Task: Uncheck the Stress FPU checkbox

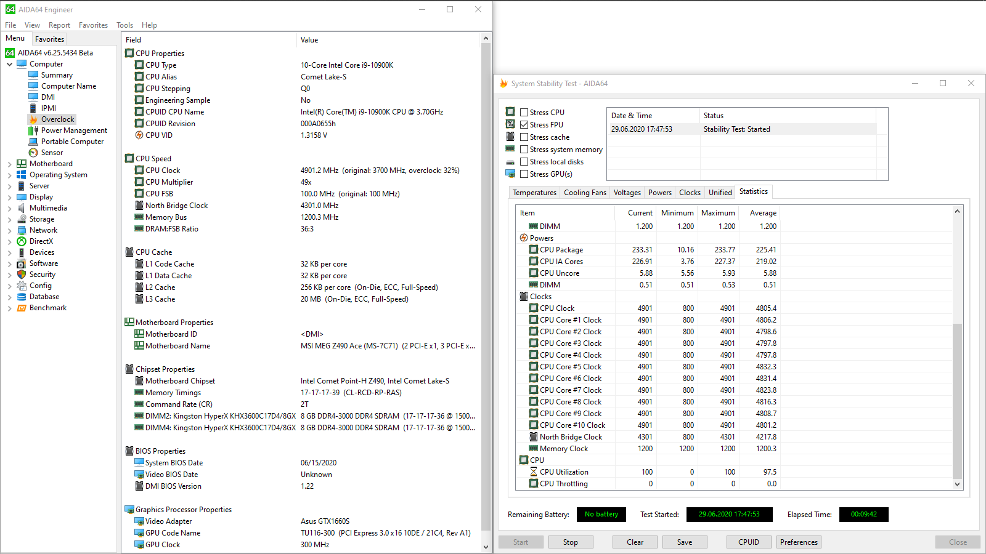Action: (524, 125)
